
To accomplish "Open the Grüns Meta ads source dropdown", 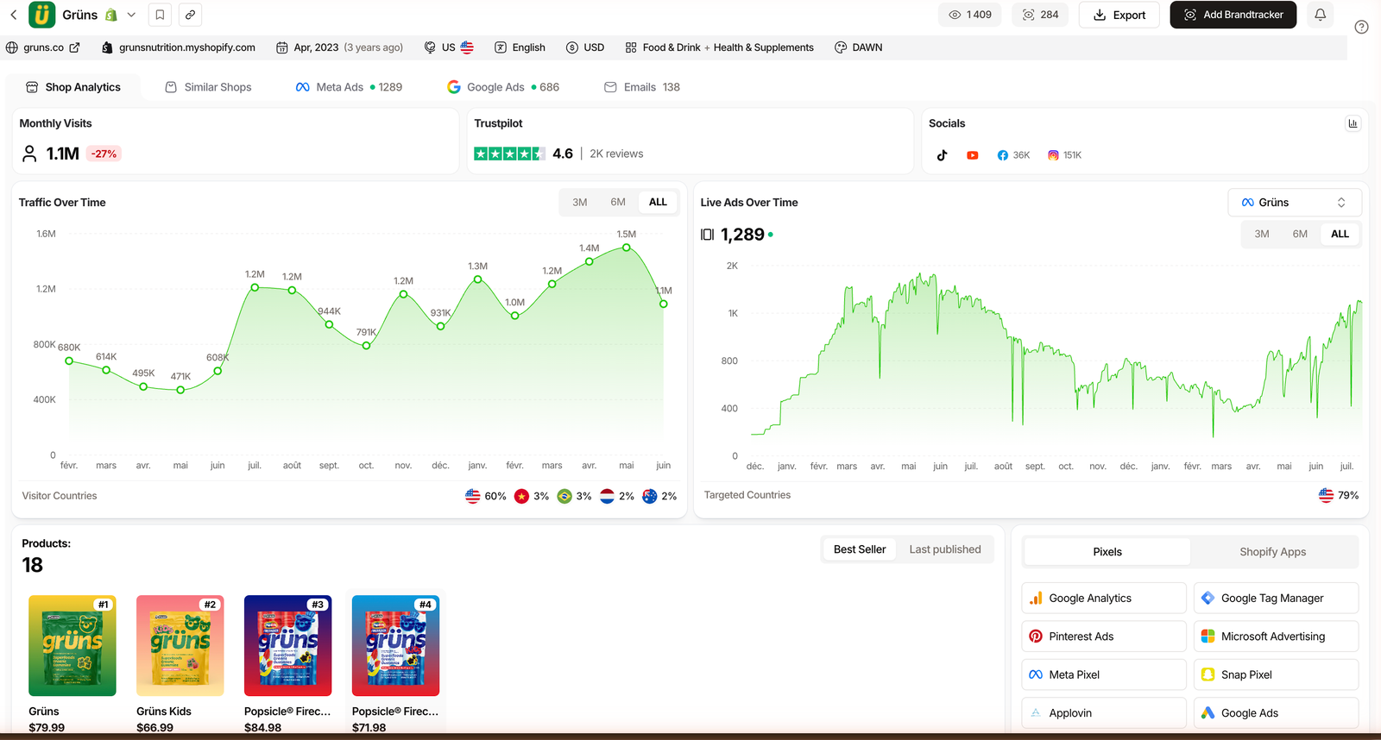I will pyautogui.click(x=1295, y=203).
